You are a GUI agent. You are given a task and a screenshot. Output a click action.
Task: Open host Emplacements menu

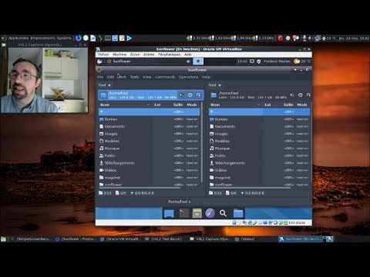[42, 38]
